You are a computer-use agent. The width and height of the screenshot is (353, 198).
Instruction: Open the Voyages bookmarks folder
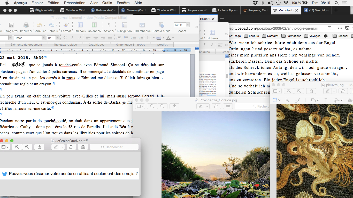312,36
